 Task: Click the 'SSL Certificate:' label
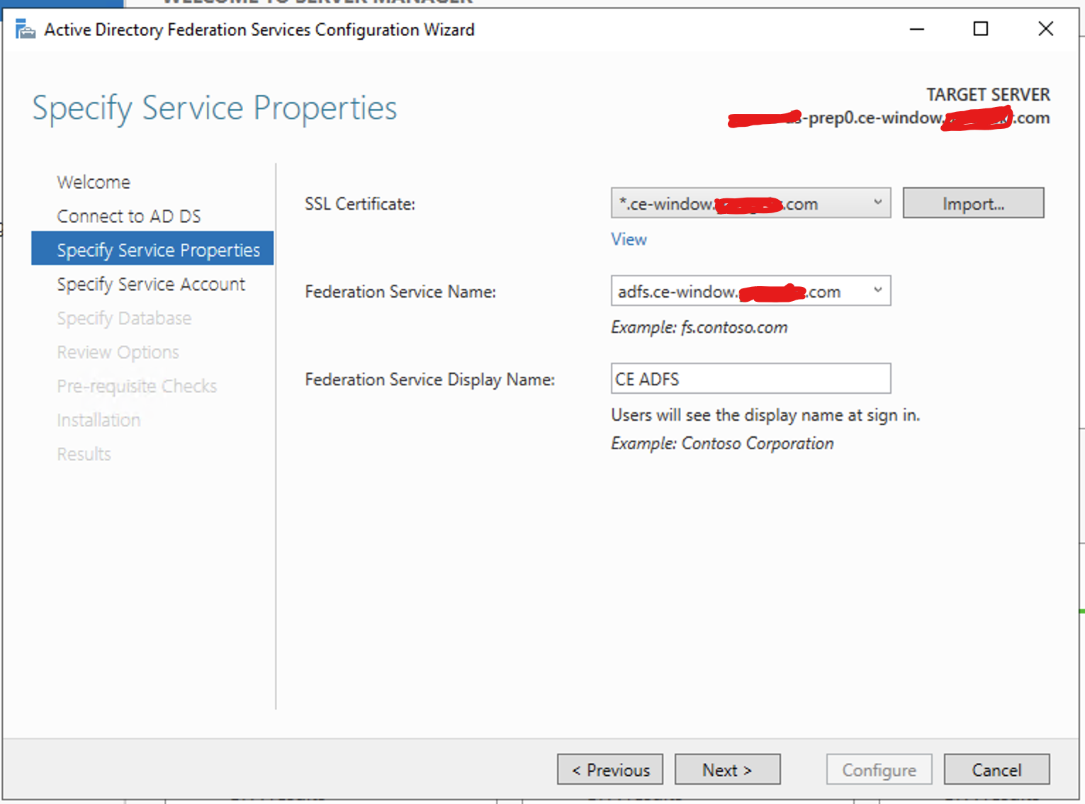[x=360, y=204]
